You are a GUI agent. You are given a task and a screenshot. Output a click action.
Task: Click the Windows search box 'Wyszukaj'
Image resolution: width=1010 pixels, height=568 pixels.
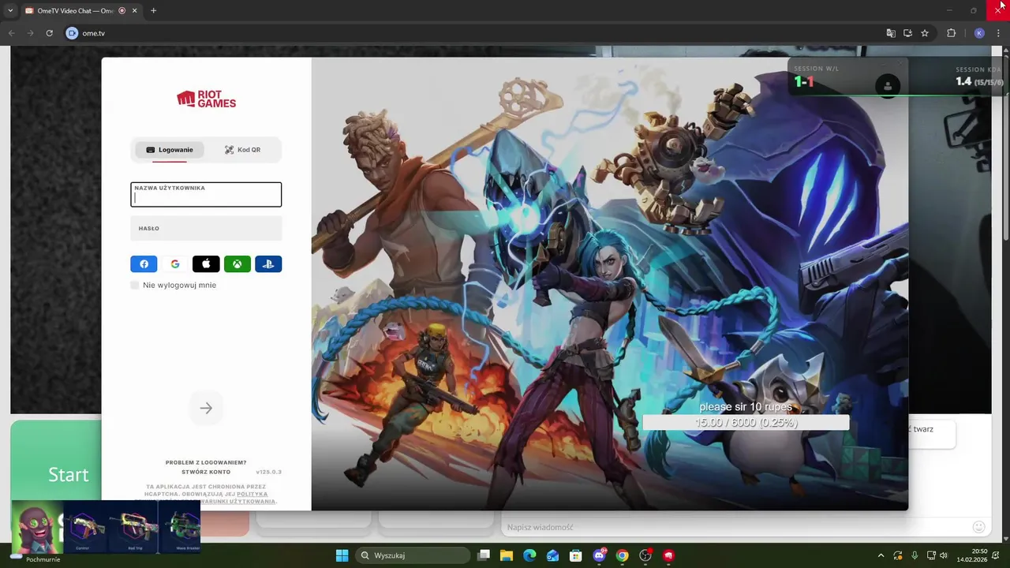click(x=413, y=555)
